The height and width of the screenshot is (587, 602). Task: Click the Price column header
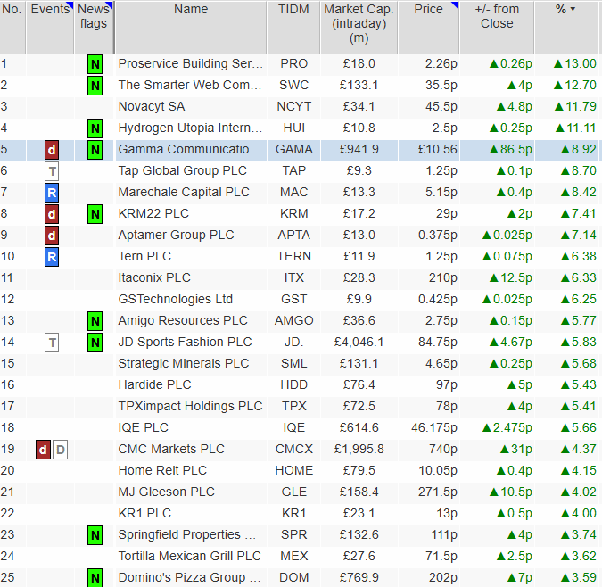(428, 28)
